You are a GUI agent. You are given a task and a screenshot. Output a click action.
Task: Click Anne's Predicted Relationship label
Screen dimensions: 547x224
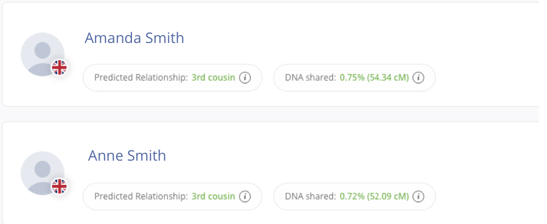click(x=141, y=196)
